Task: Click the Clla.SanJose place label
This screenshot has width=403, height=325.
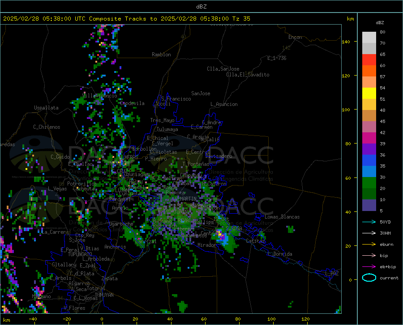Action: coord(223,69)
